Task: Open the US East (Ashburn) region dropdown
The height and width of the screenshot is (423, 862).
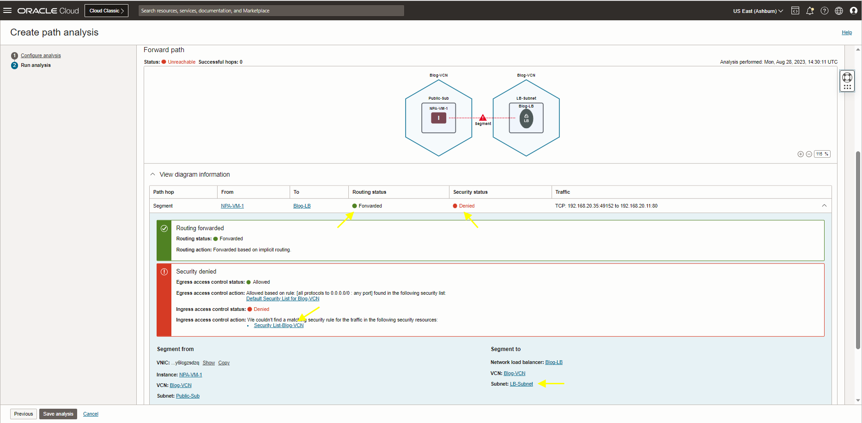Action: [758, 11]
